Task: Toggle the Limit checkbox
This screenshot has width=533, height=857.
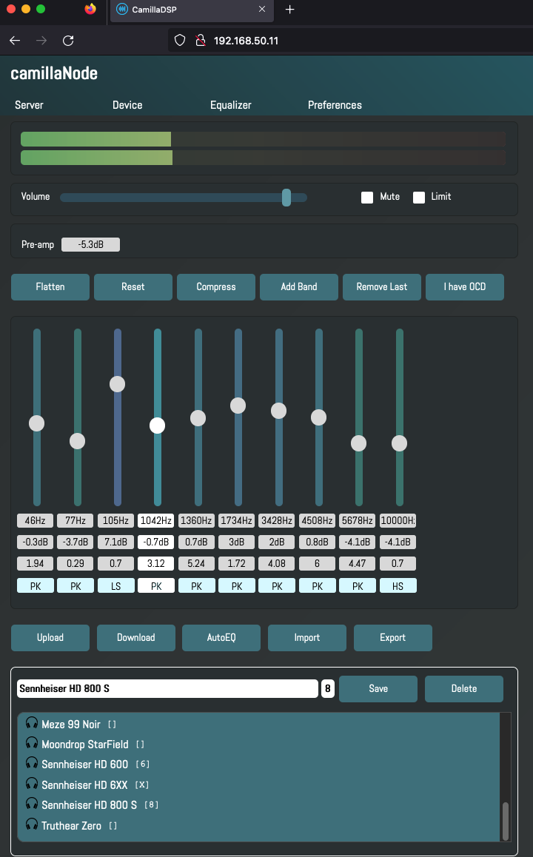Action: [419, 198]
